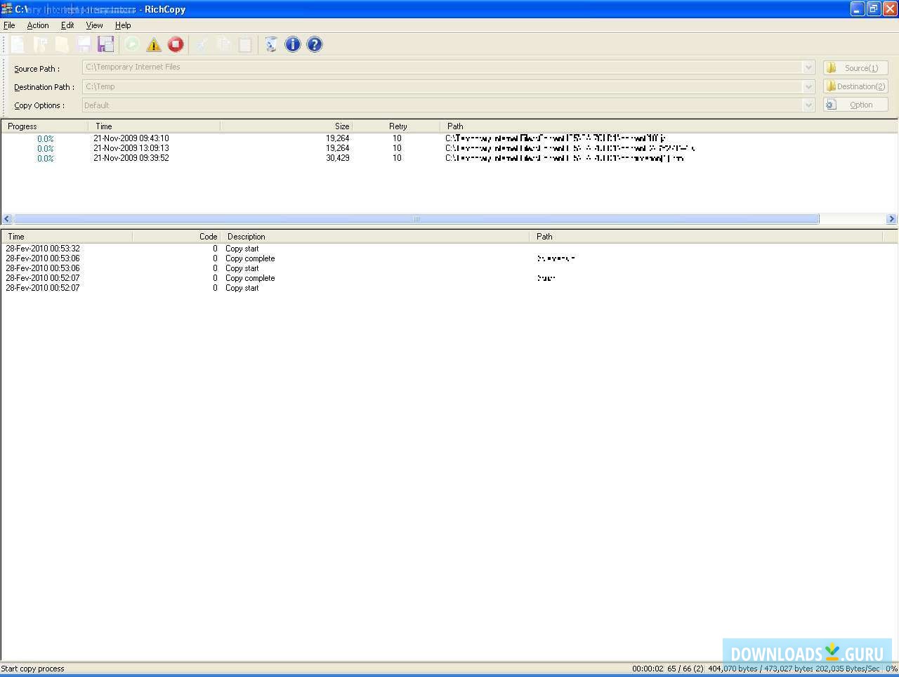Click the yellow warning triangle Pause icon
Screen dimensions: 899x677
(154, 44)
